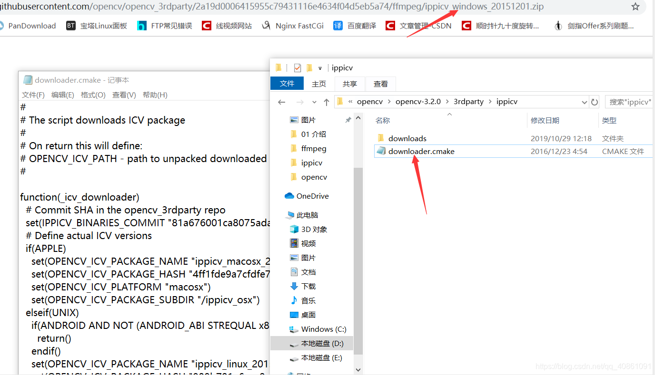The width and height of the screenshot is (655, 375).
Task: Open Notepad 帮助(H) menu
Action: (x=155, y=95)
